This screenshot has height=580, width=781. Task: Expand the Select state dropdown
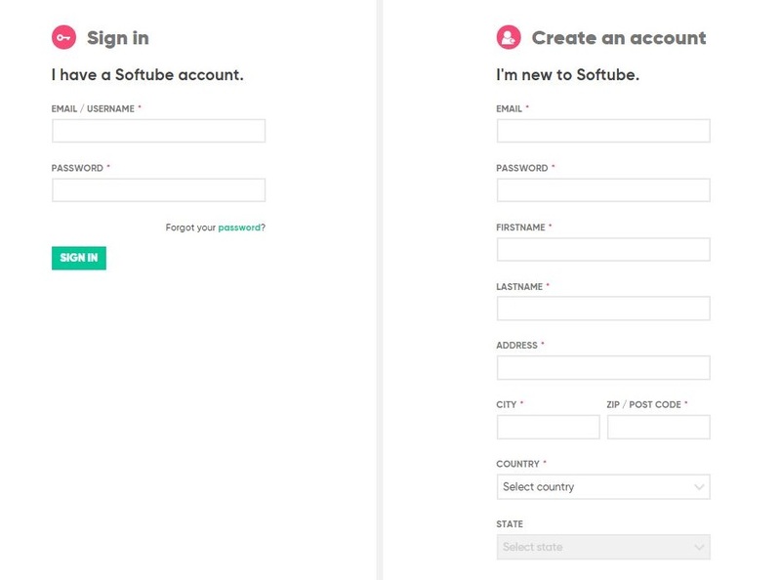(596, 547)
